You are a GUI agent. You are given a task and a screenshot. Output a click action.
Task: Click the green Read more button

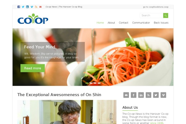pyautogui.click(x=33, y=68)
